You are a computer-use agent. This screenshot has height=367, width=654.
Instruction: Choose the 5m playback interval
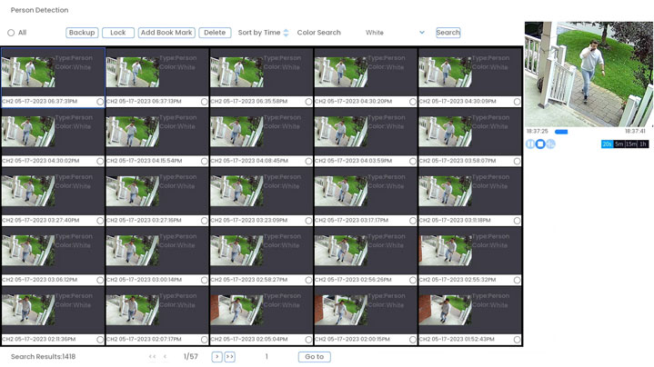[619, 144]
